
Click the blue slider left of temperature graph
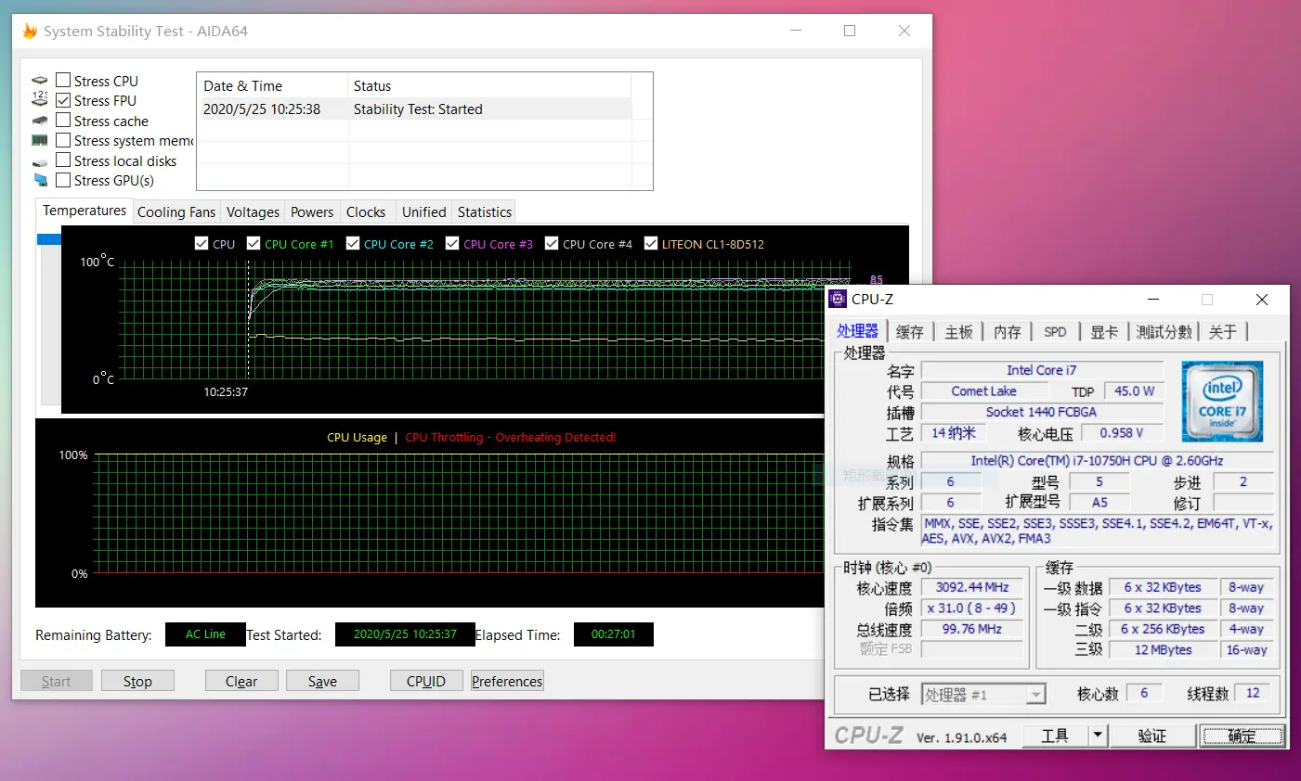pos(49,239)
